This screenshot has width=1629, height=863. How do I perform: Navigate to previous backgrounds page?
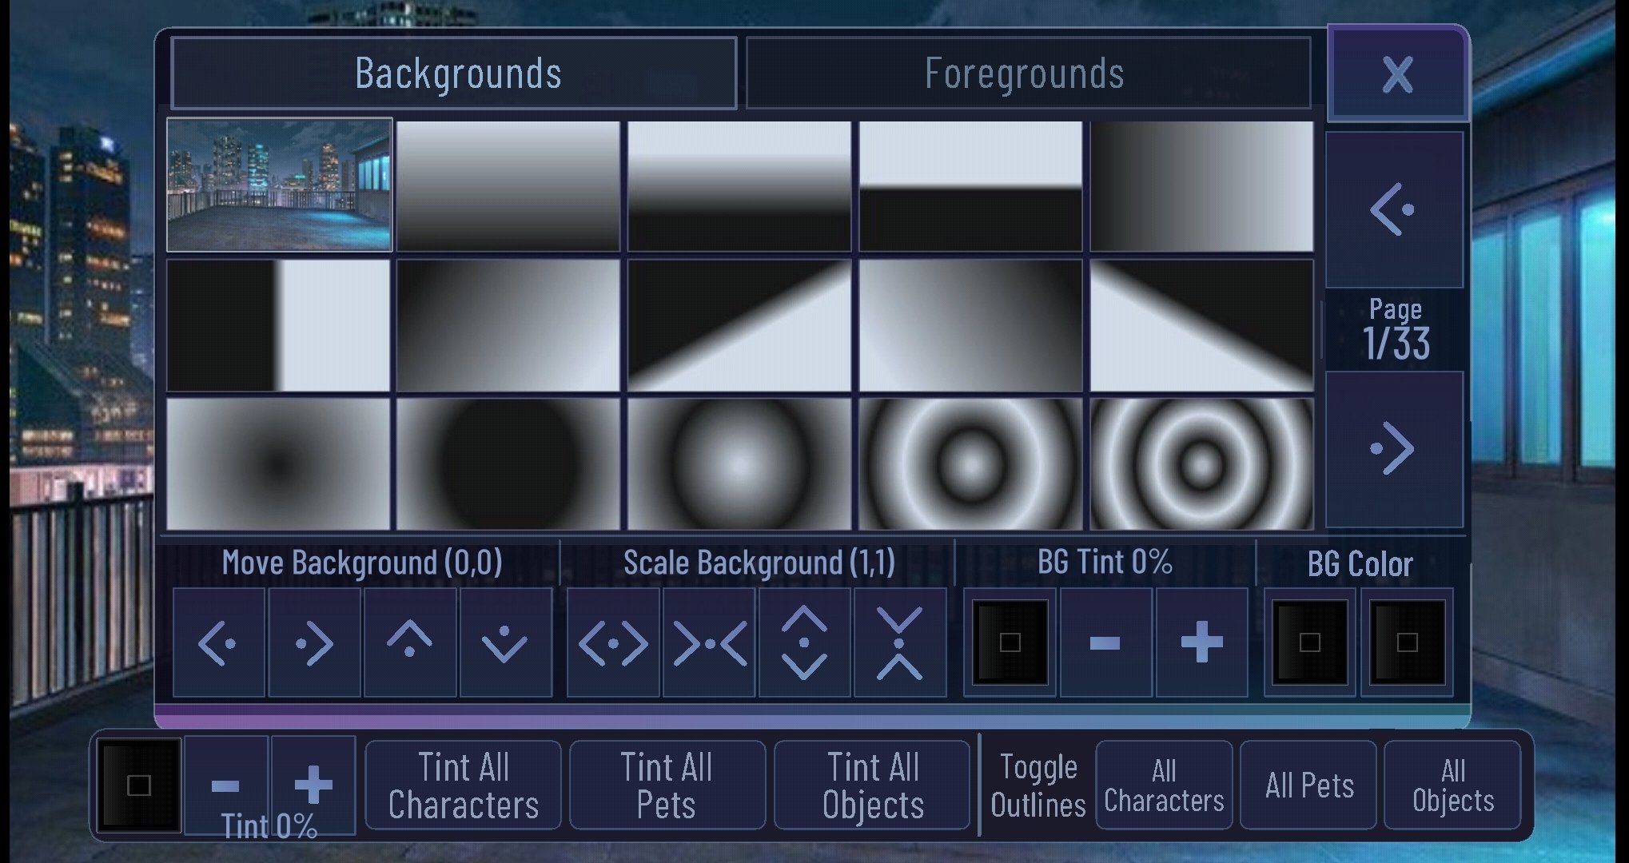pyautogui.click(x=1393, y=208)
